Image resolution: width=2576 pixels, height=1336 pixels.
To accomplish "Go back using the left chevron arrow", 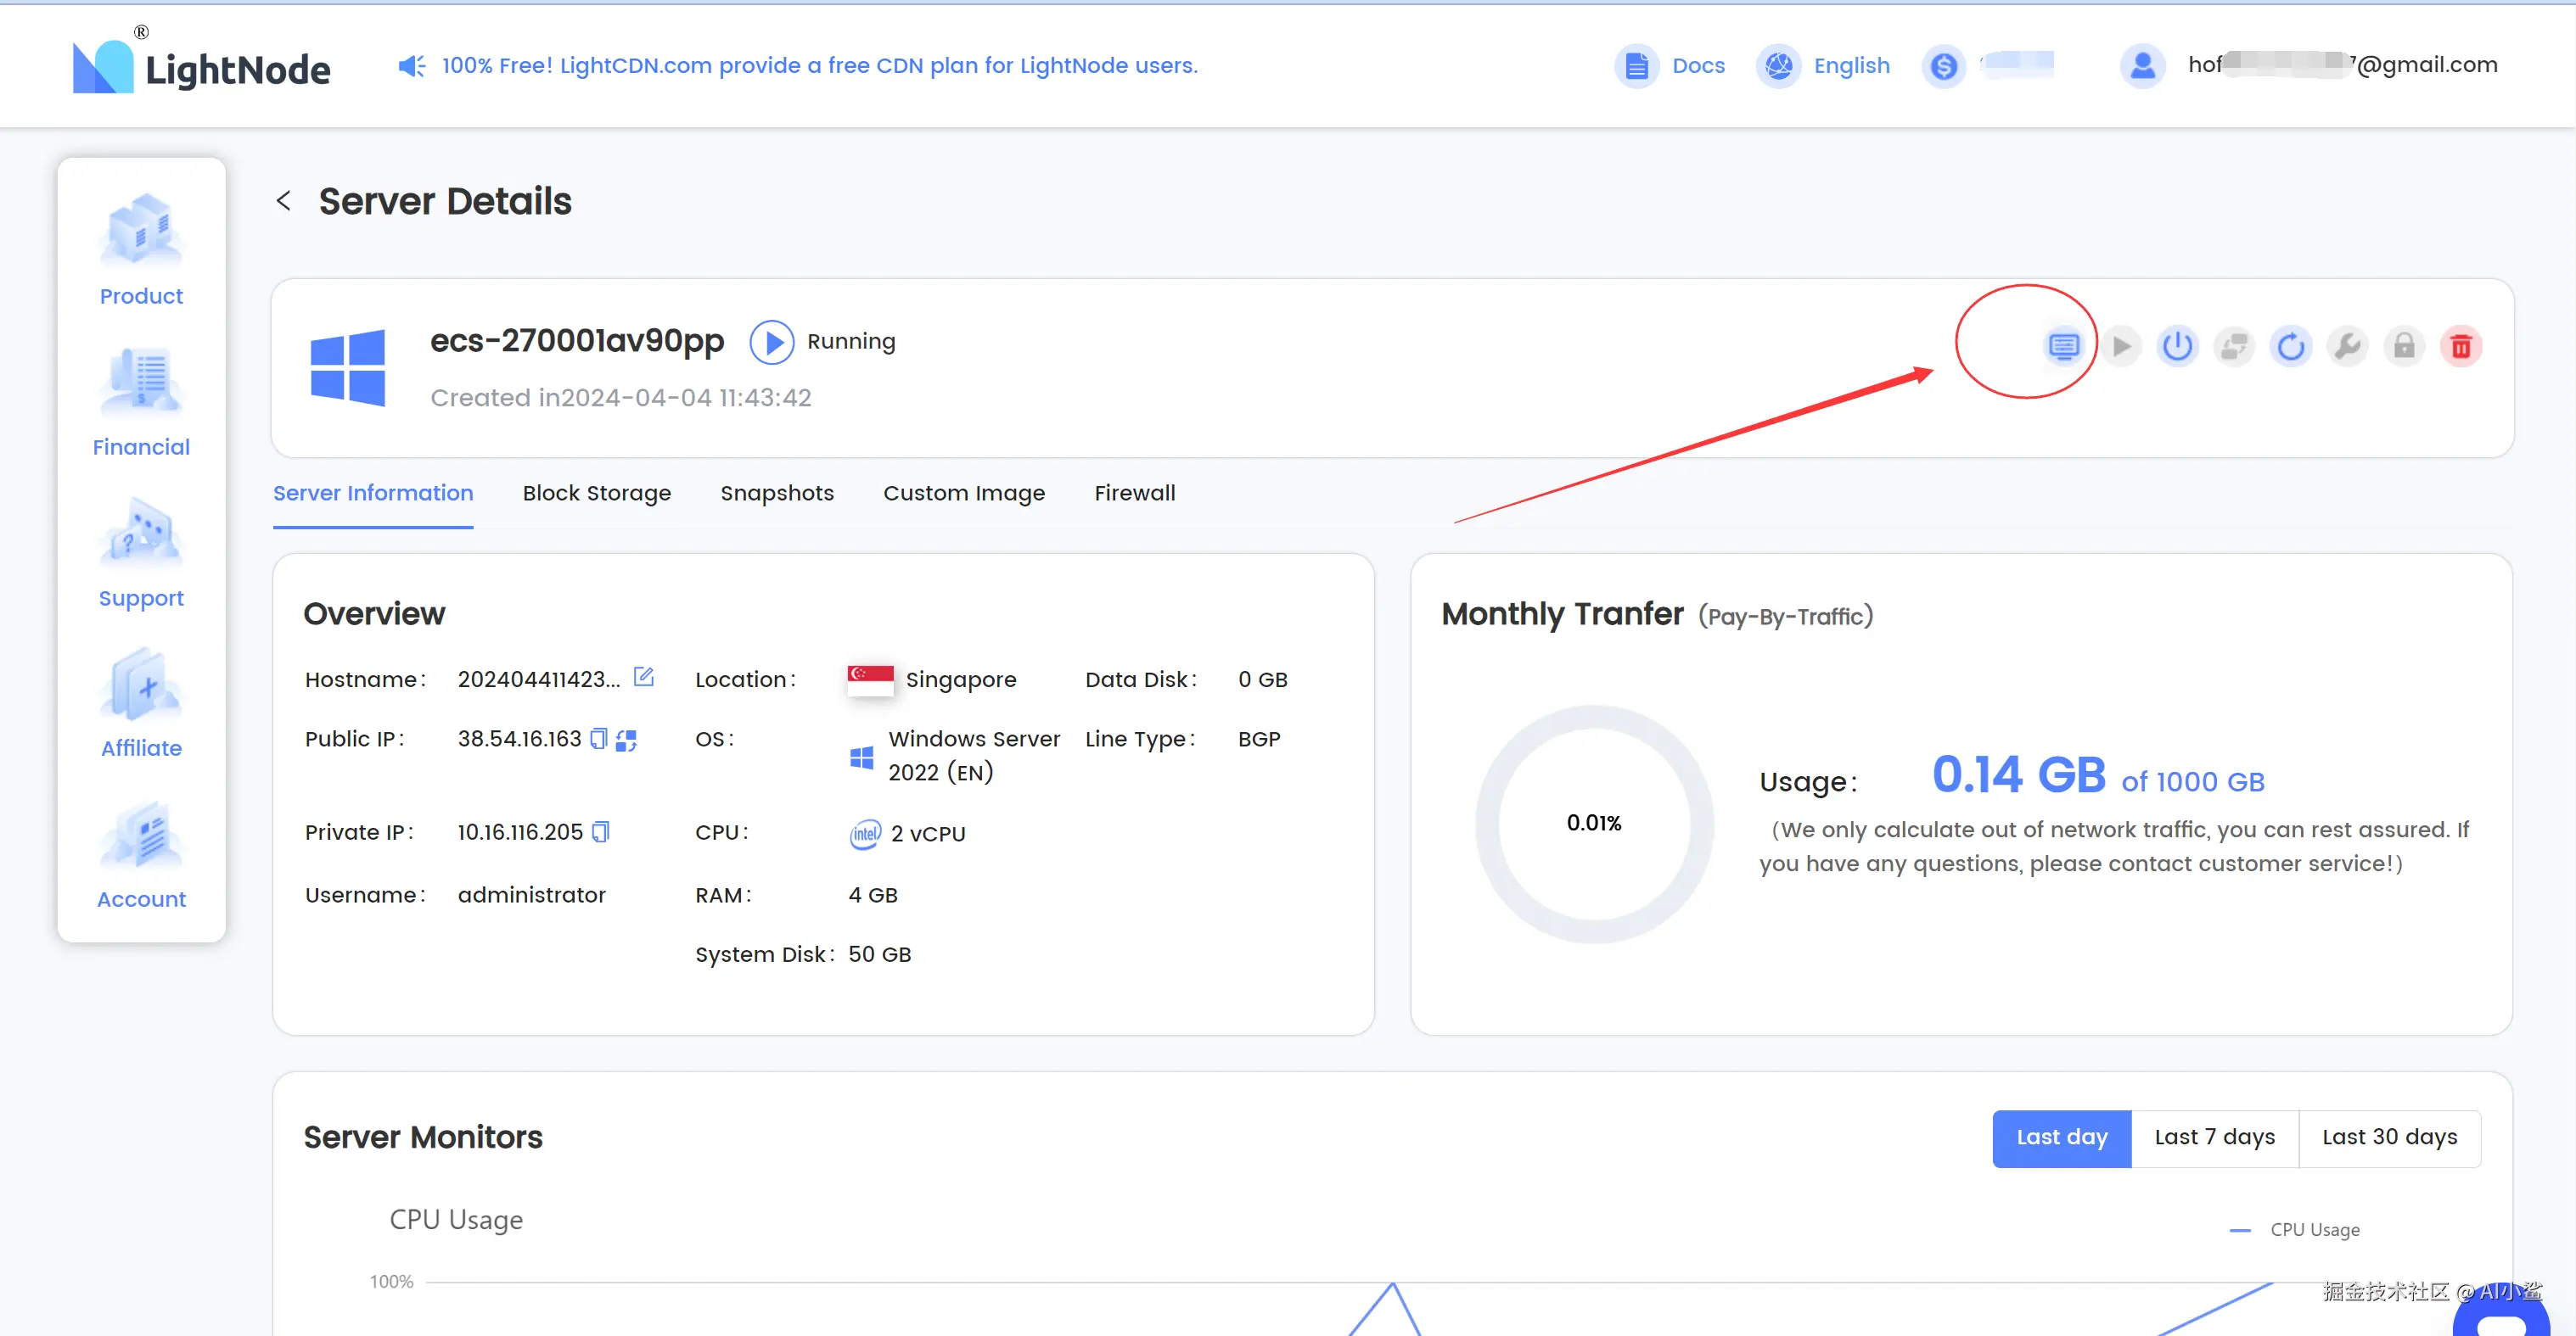I will coord(284,201).
